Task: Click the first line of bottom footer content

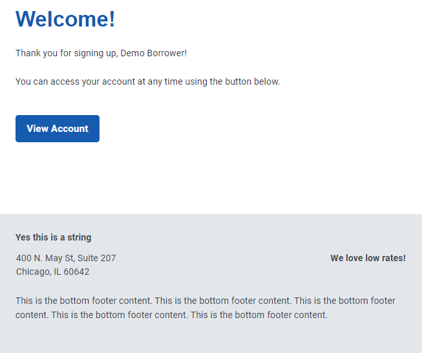Action: coord(206,301)
